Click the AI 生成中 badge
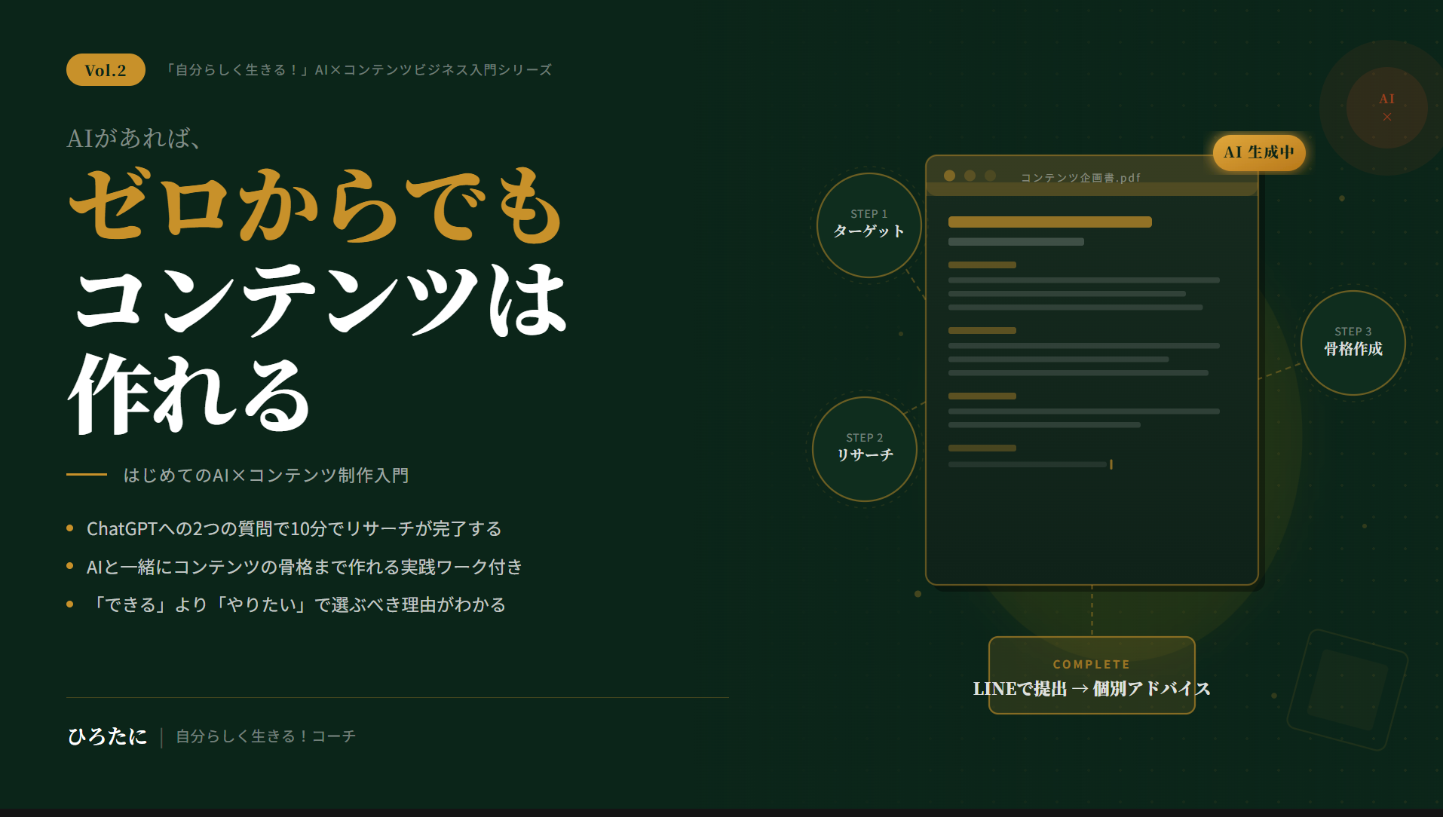Image resolution: width=1443 pixels, height=817 pixels. pos(1259,152)
